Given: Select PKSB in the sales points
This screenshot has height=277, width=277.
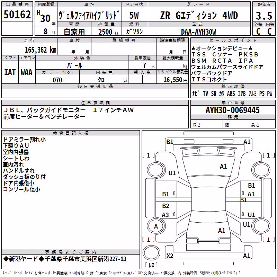Looking at the screenshot, I should click(x=248, y=54).
